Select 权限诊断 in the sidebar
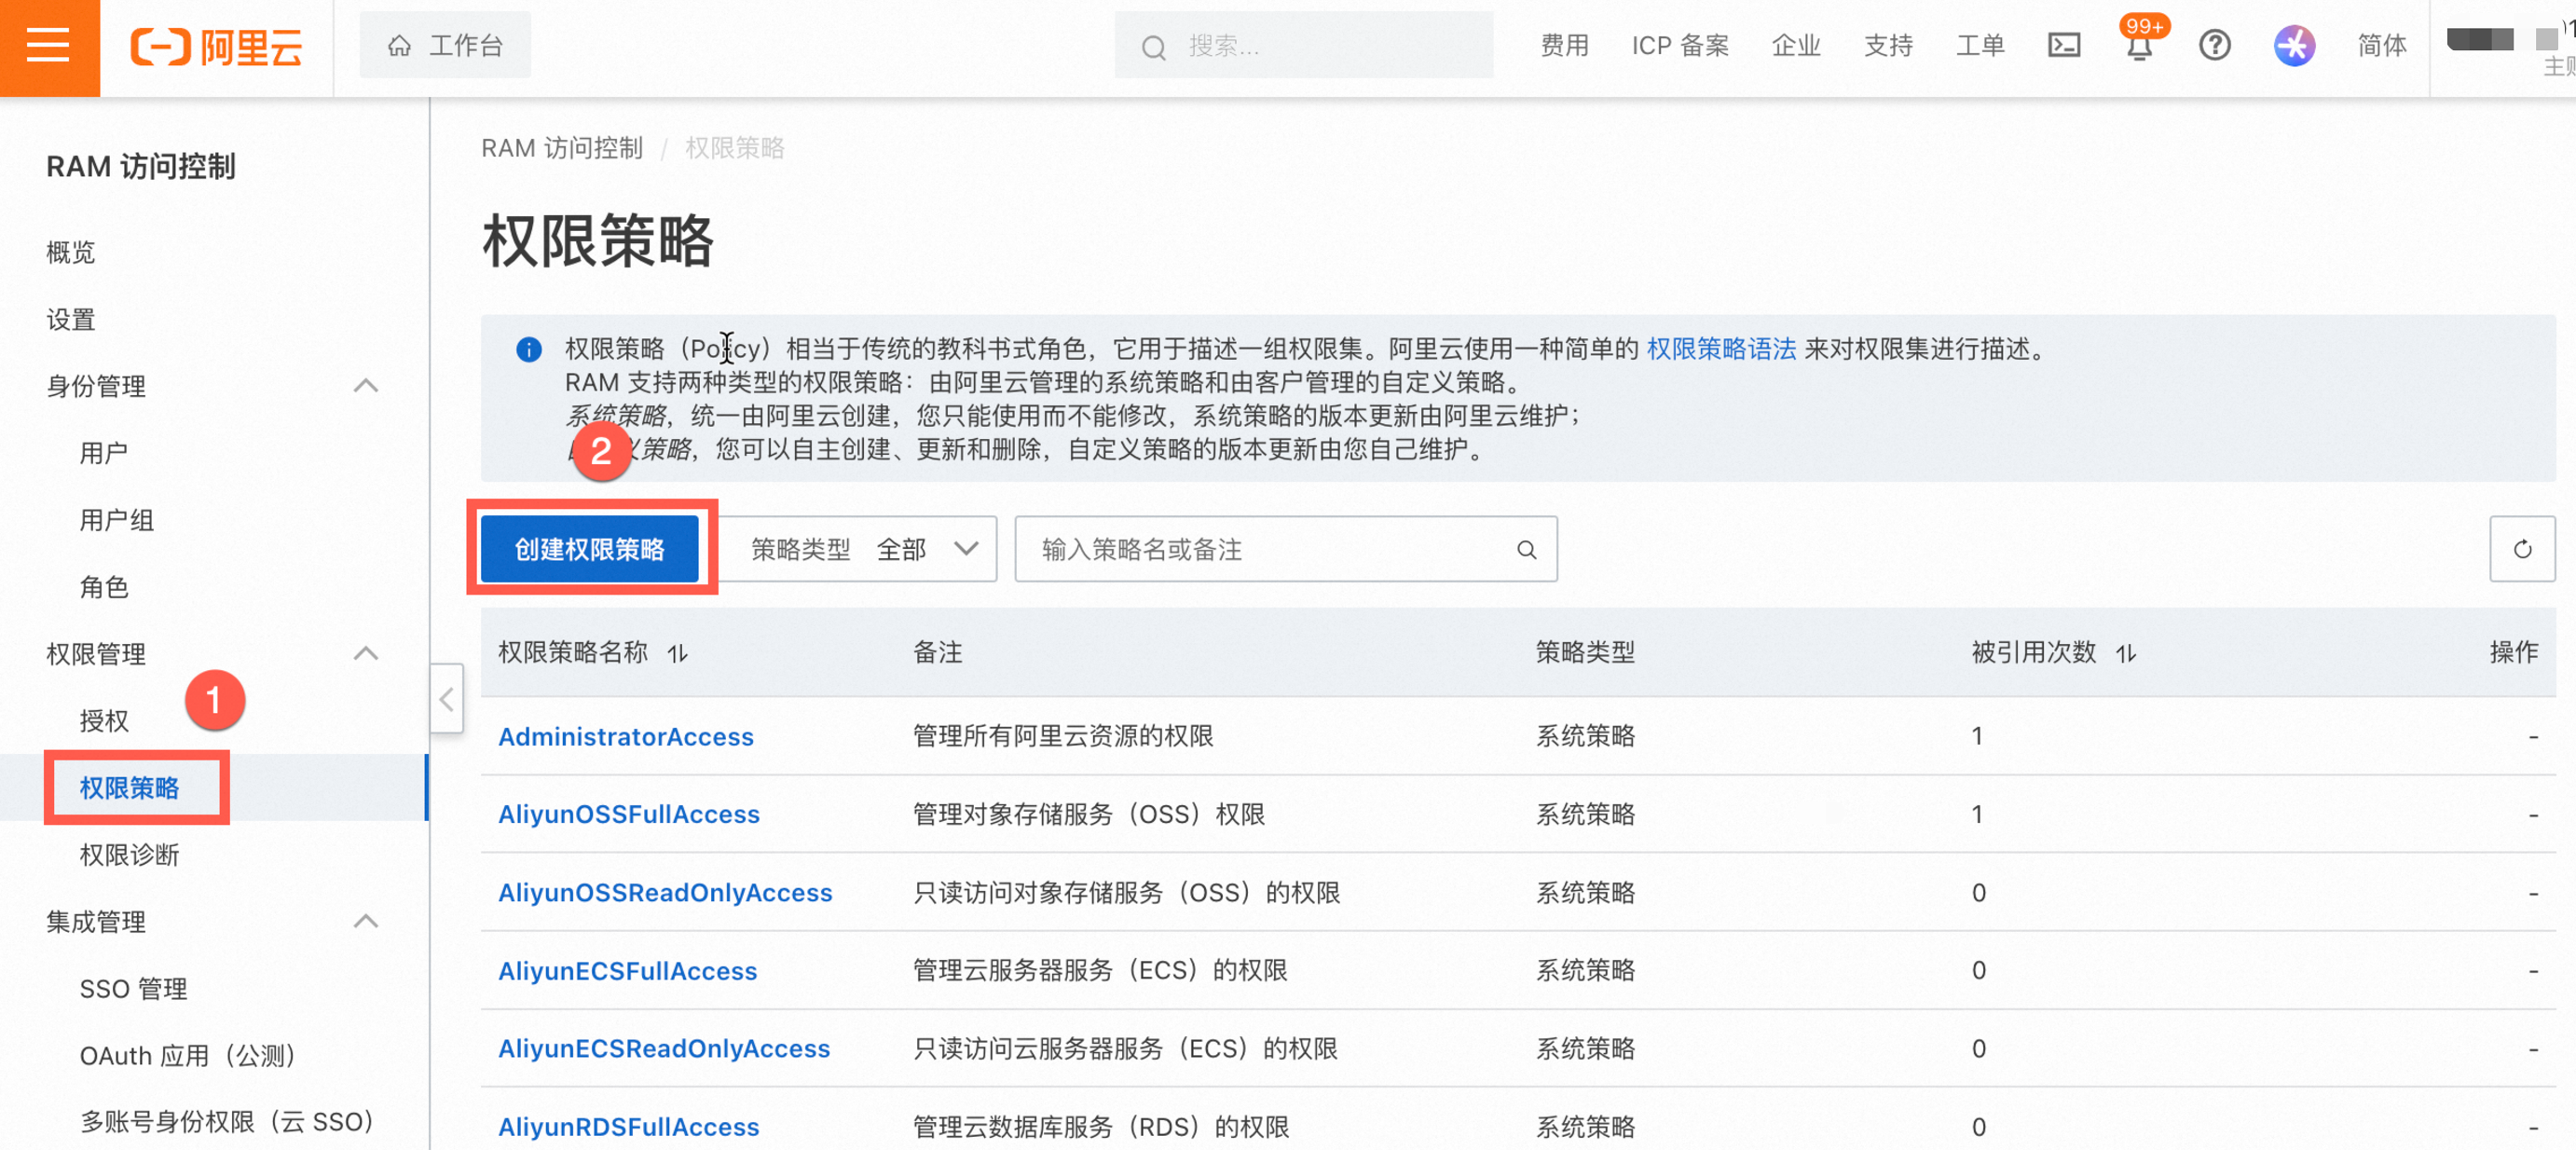This screenshot has width=2576, height=1150. (x=130, y=855)
